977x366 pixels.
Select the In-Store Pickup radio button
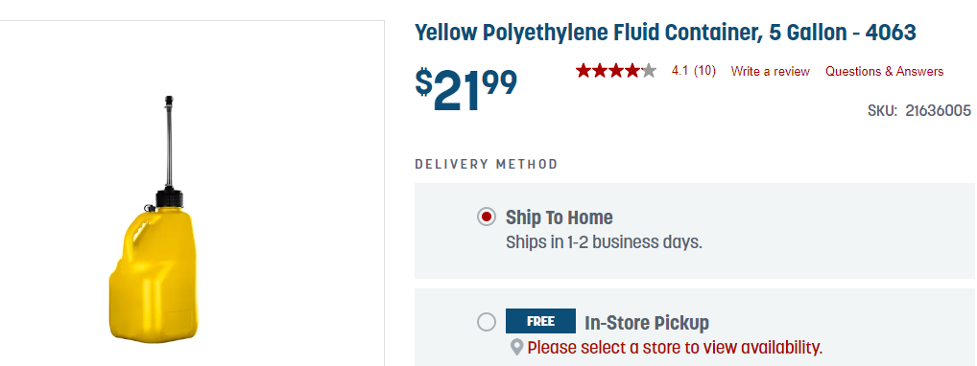[x=486, y=323]
